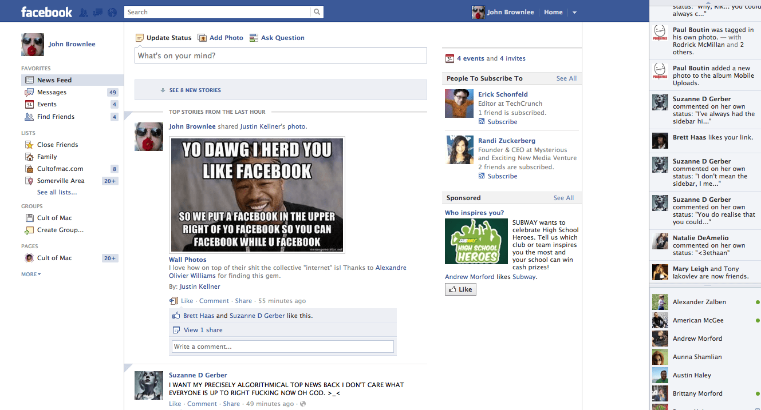761x410 pixels.
Task: Expand the MORE section in left sidebar
Action: (x=31, y=274)
